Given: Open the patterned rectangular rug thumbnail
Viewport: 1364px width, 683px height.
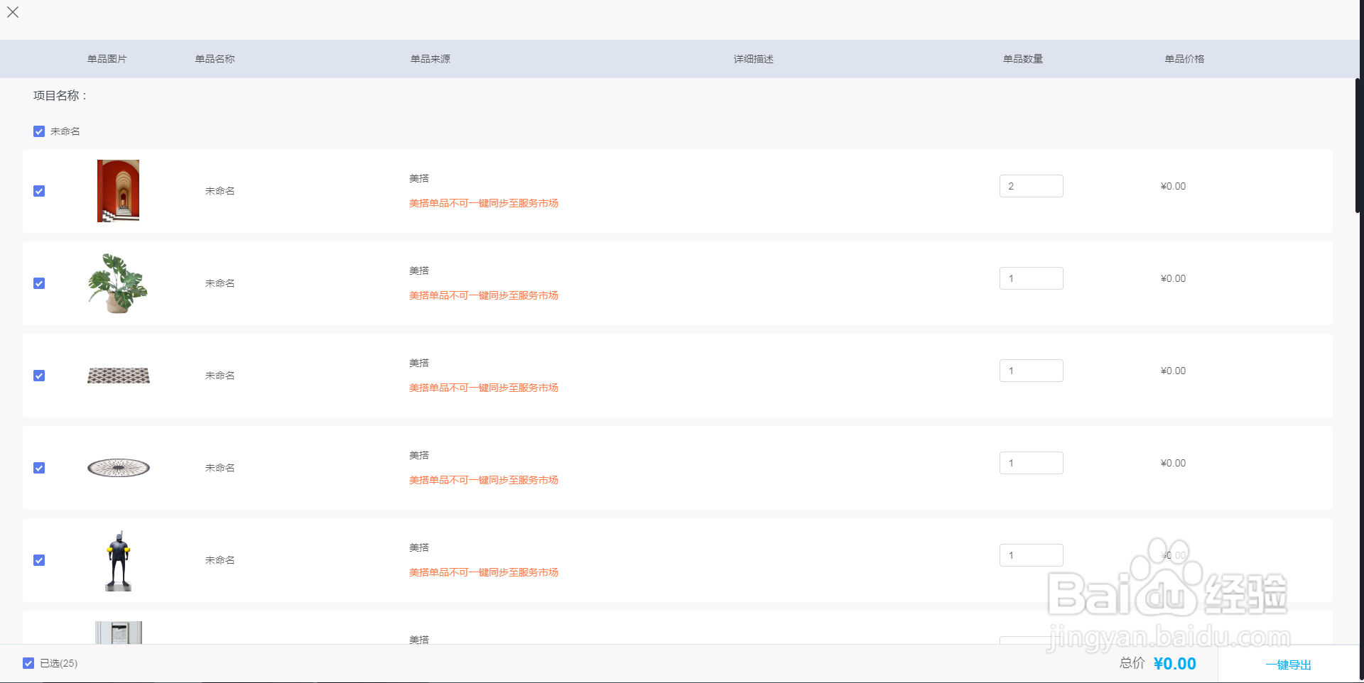Looking at the screenshot, I should click(118, 376).
